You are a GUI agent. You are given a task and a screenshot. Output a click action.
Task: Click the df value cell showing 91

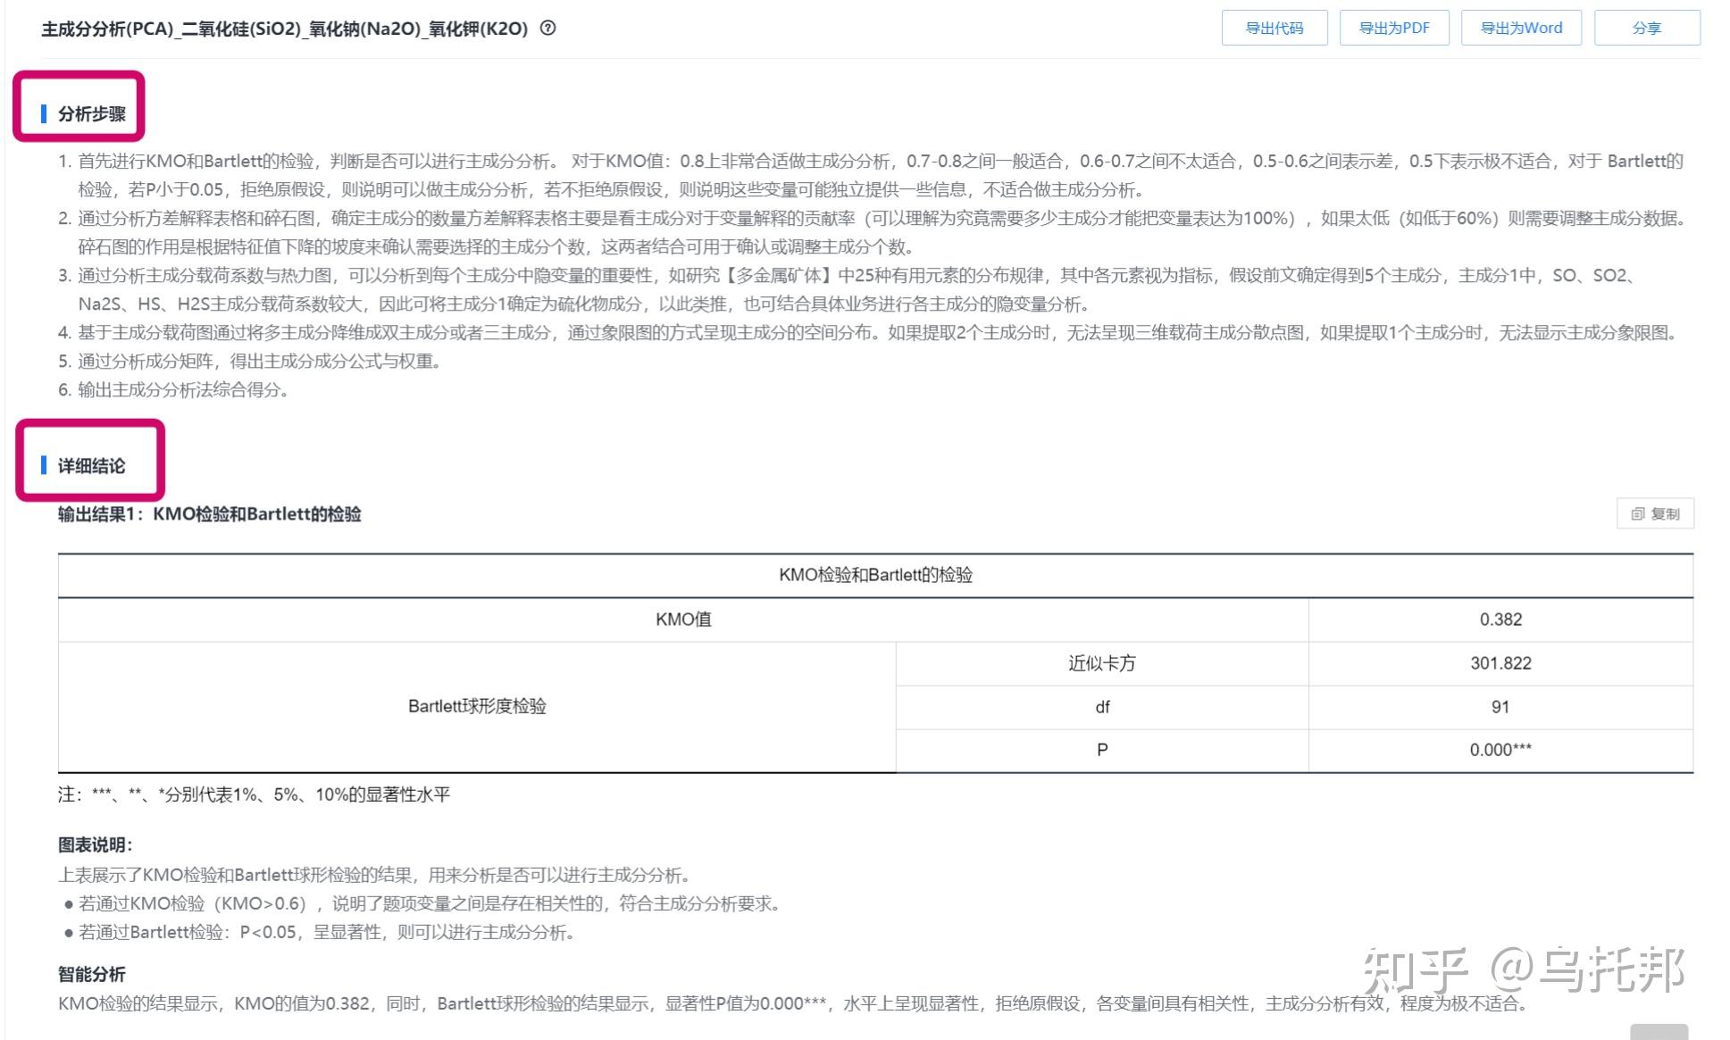1500,707
